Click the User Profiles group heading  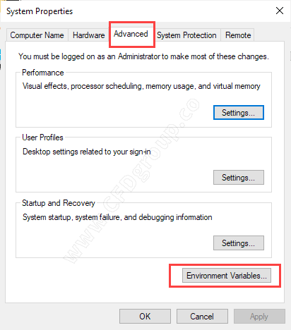[x=42, y=137]
